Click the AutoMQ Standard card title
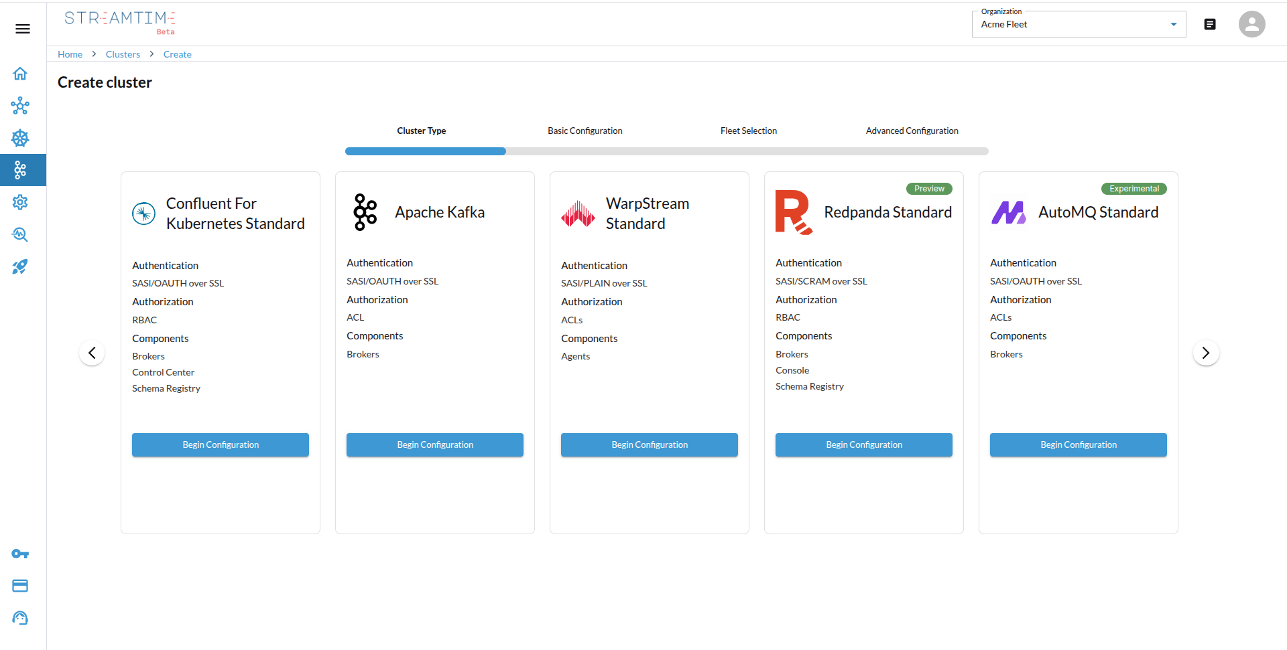Screen dimensions: 1287x650 (1099, 212)
